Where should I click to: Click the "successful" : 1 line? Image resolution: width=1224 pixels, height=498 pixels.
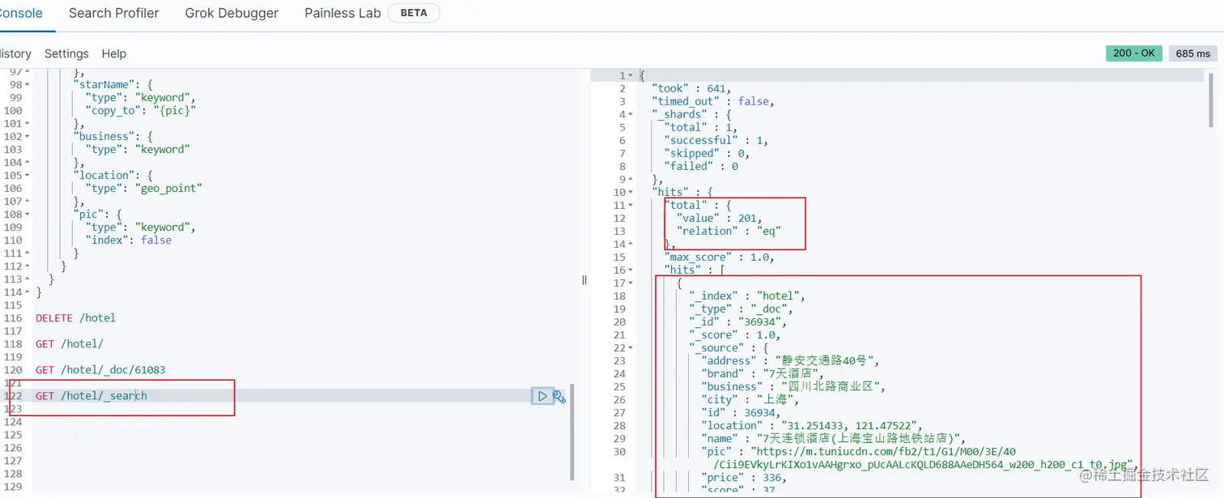pyautogui.click(x=716, y=140)
